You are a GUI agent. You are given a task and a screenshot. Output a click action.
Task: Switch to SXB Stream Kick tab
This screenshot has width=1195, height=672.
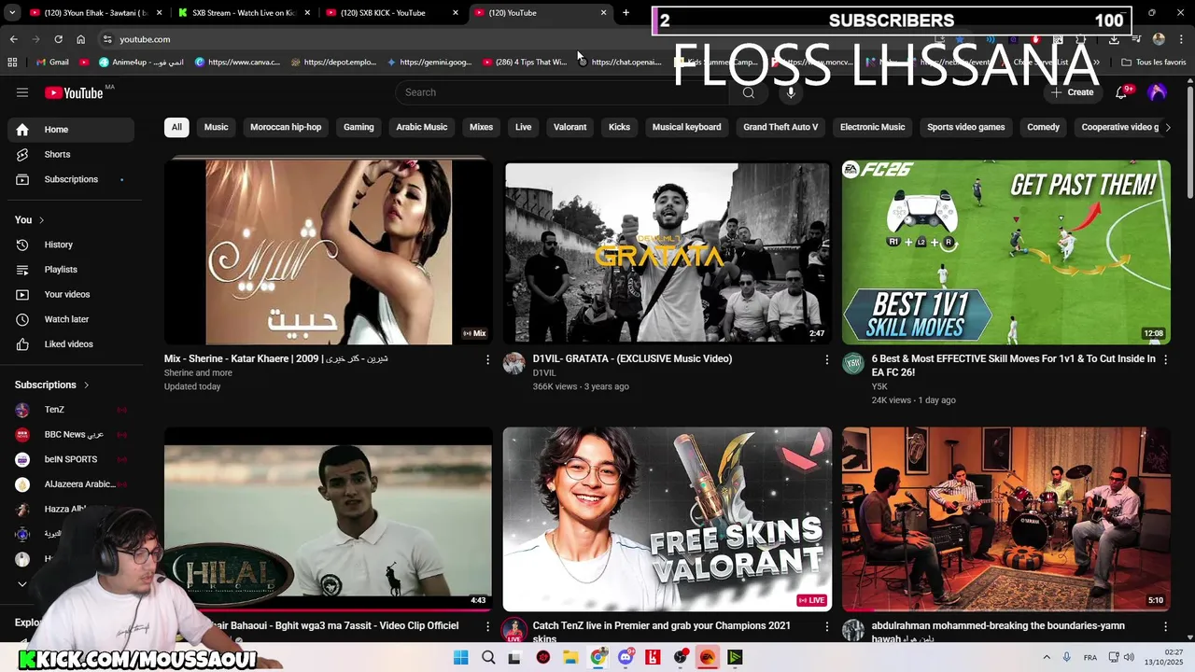point(244,13)
